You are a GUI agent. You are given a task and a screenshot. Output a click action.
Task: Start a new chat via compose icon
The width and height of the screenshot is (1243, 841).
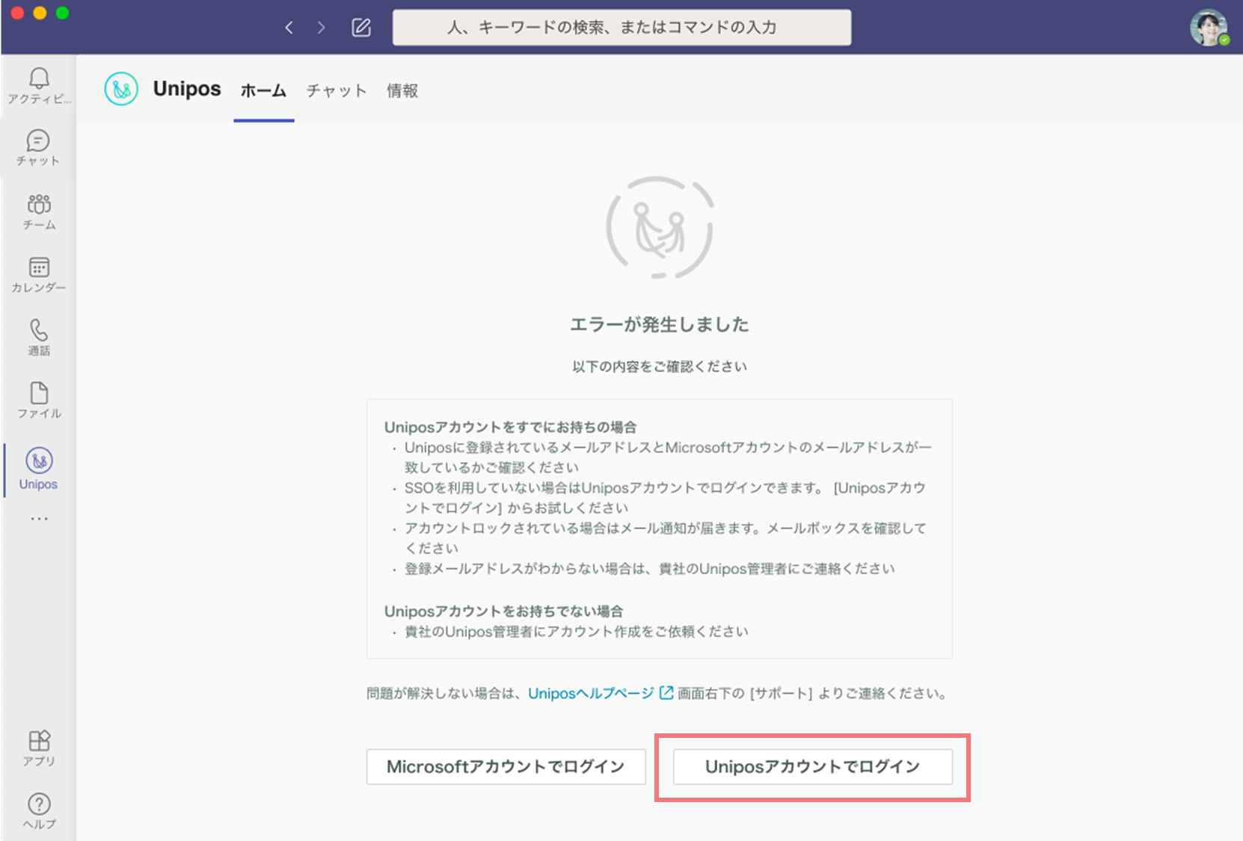coord(361,28)
